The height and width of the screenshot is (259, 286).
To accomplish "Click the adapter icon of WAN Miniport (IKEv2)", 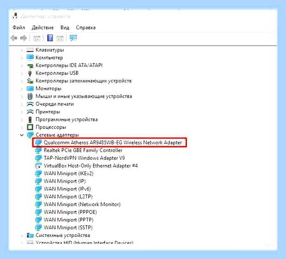I will pyautogui.click(x=38, y=174).
